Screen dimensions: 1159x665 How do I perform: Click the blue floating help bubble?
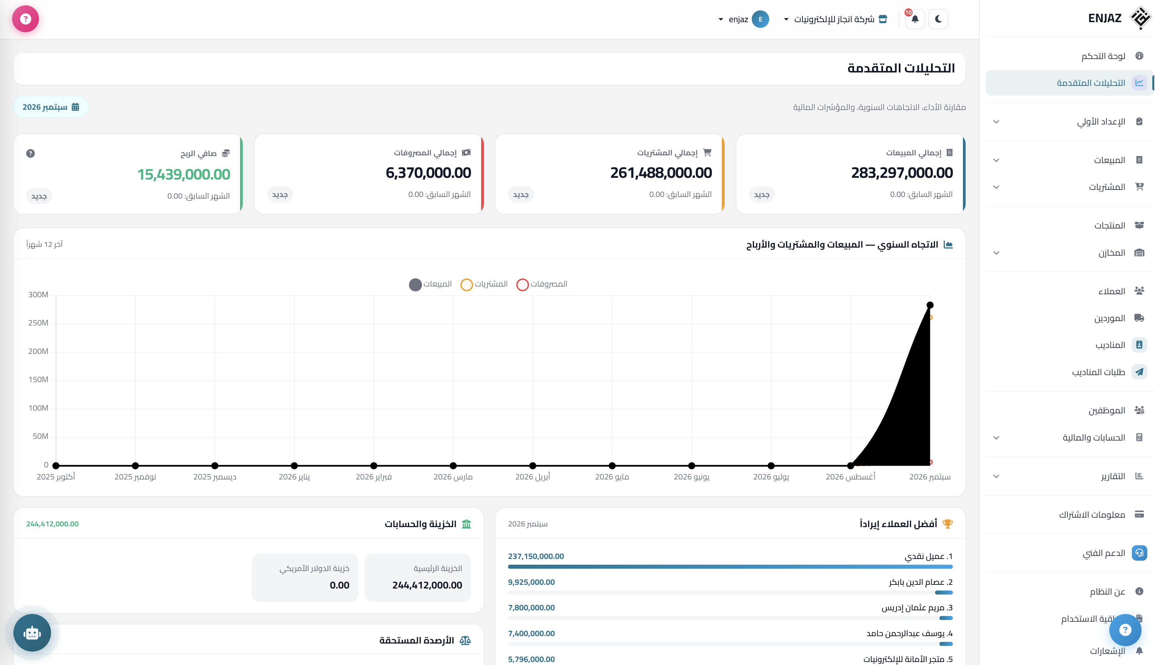(1125, 630)
